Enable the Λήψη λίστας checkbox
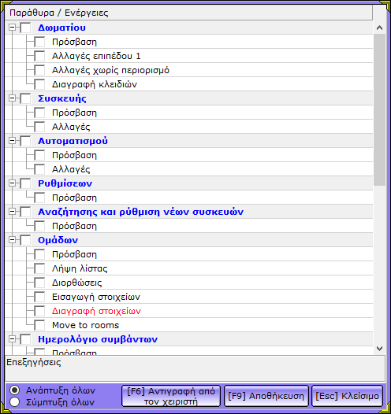 [x=39, y=268]
